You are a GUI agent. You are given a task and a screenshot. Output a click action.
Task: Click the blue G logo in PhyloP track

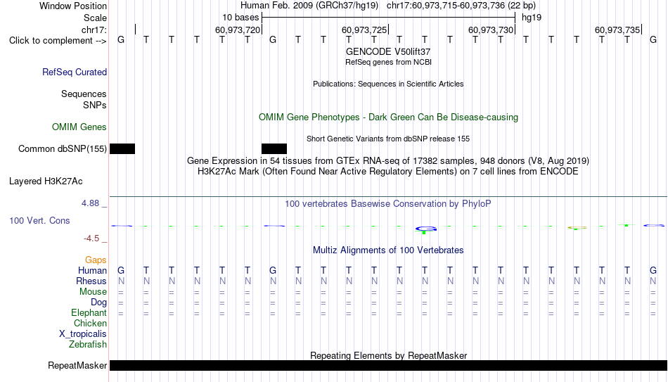click(426, 229)
